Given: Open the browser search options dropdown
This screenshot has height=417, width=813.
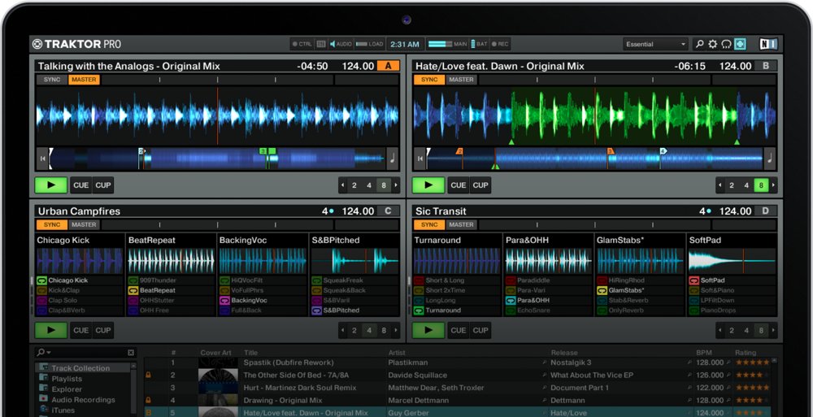Looking at the screenshot, I should [x=45, y=353].
